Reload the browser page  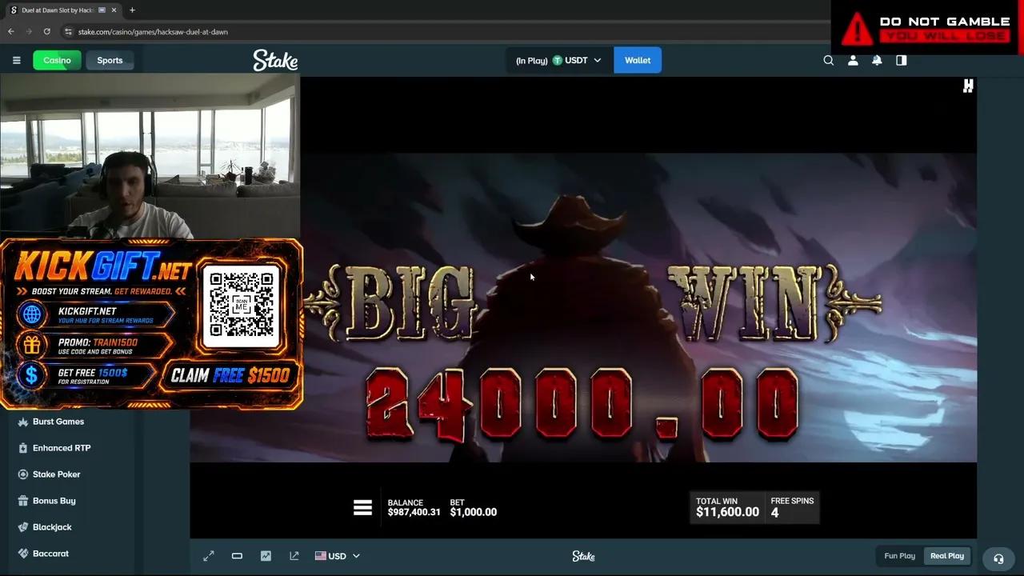(47, 31)
